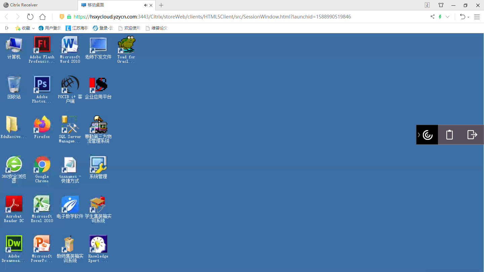This screenshot has height=272, width=484.
Task: Toggle the bookmarks sidebar expander arrow
Action: (6, 28)
